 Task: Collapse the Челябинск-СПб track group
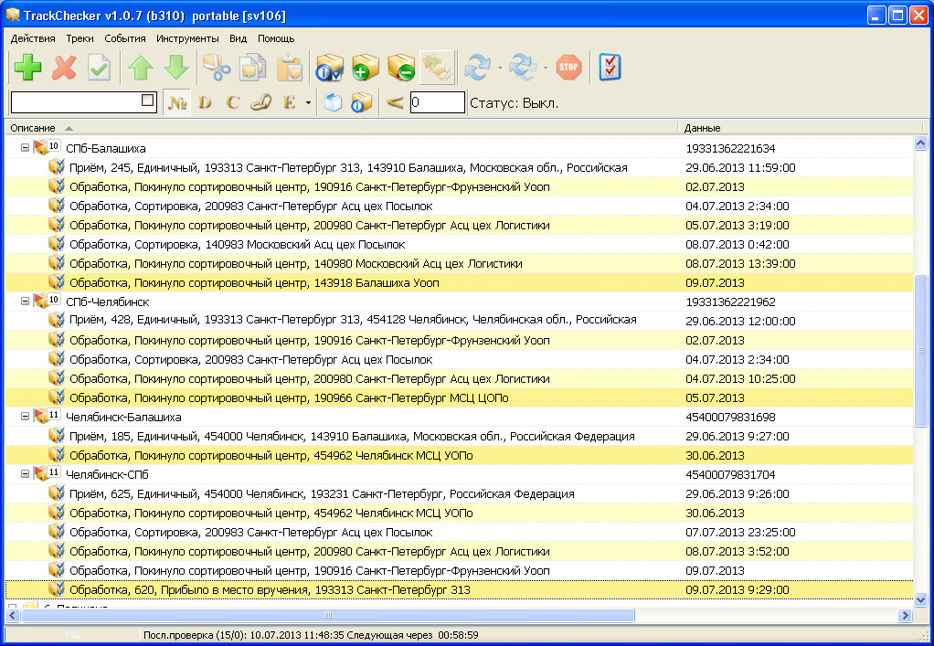point(25,474)
